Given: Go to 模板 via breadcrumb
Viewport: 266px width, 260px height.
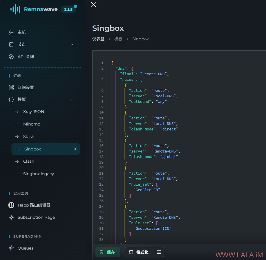Looking at the screenshot, I should 118,39.
